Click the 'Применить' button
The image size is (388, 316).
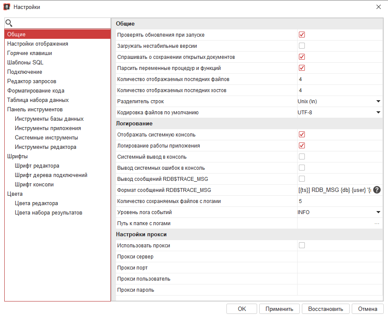tap(279, 309)
